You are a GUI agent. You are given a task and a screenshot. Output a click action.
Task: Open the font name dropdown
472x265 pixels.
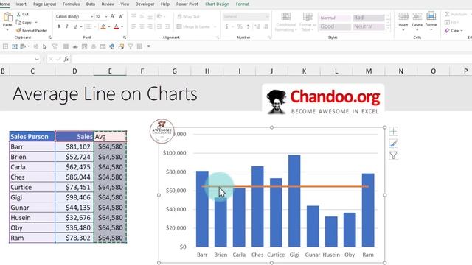pyautogui.click(x=91, y=16)
